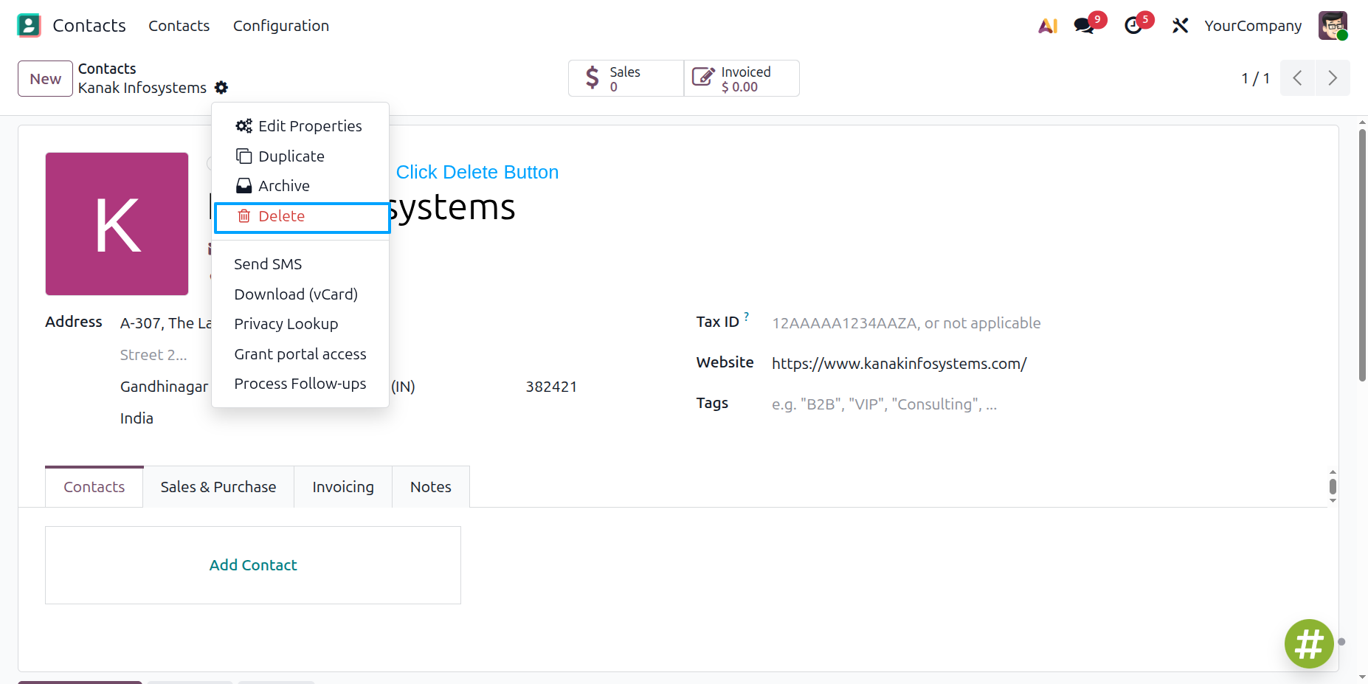Click the debug tools wrench icon

(1180, 26)
